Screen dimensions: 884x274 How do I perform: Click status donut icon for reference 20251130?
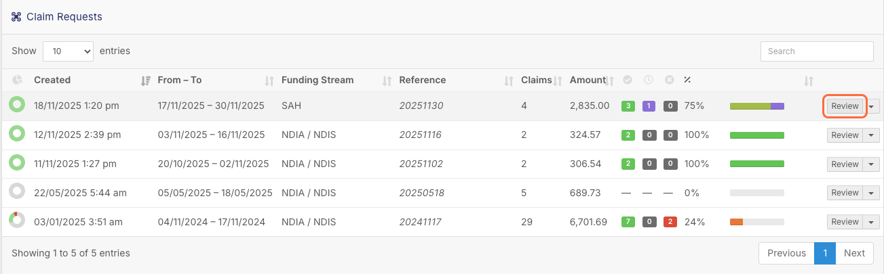tap(17, 105)
